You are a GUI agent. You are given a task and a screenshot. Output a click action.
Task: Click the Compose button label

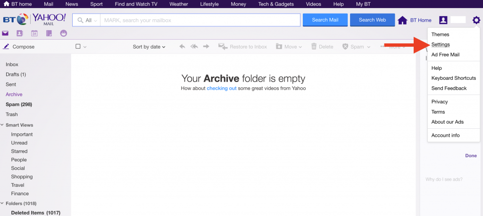tap(24, 47)
